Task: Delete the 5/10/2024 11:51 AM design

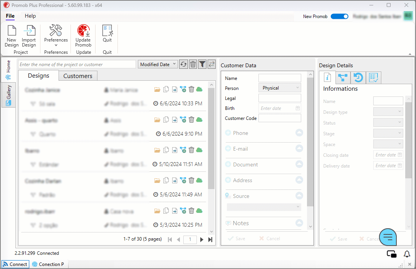Action: (191, 150)
